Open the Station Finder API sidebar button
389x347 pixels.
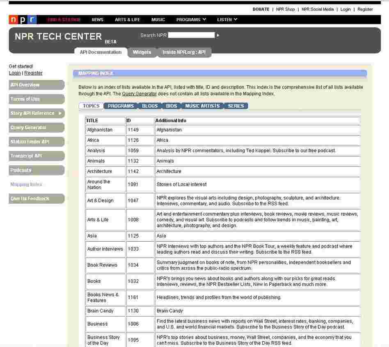coord(37,142)
